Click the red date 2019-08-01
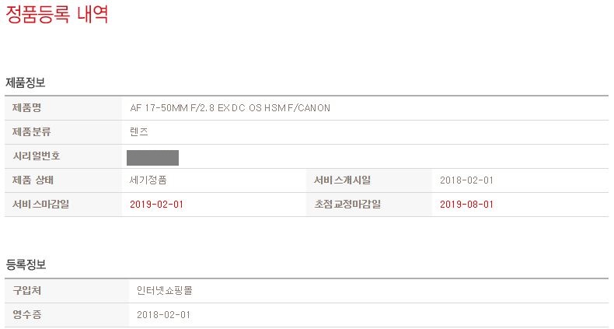614x329 pixels. [466, 205]
